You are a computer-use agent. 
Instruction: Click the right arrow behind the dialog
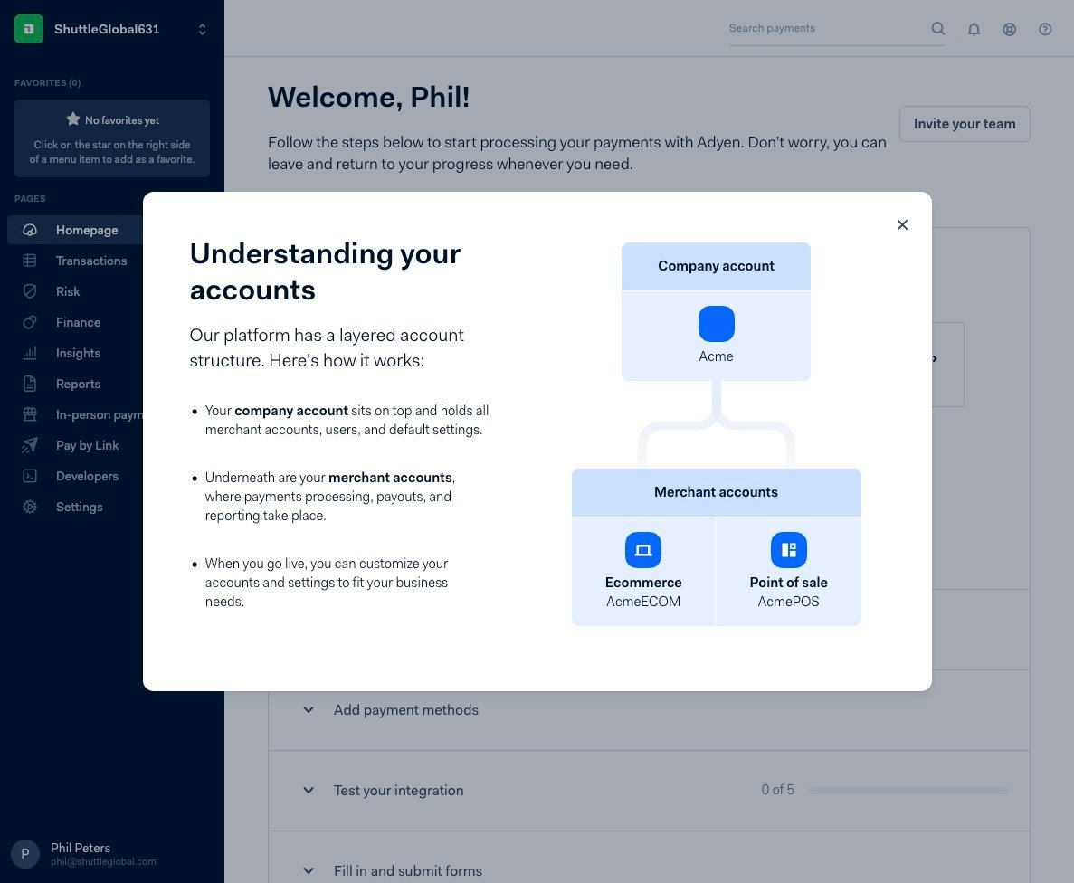[x=935, y=358]
